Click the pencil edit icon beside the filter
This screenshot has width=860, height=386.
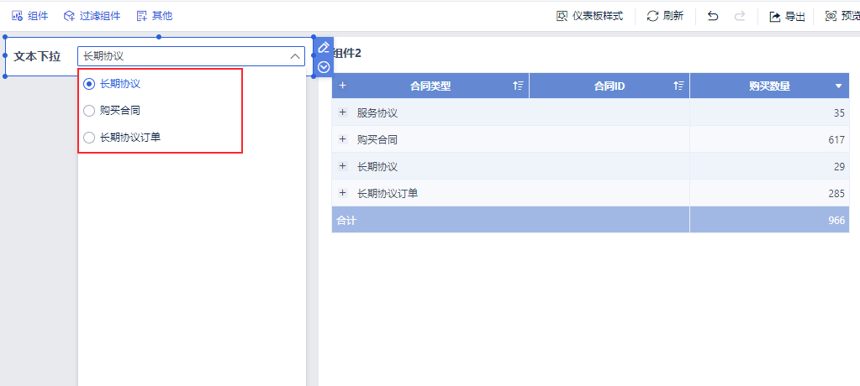[324, 48]
